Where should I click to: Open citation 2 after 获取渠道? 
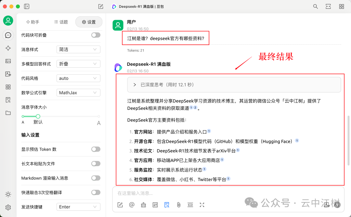point(195,108)
